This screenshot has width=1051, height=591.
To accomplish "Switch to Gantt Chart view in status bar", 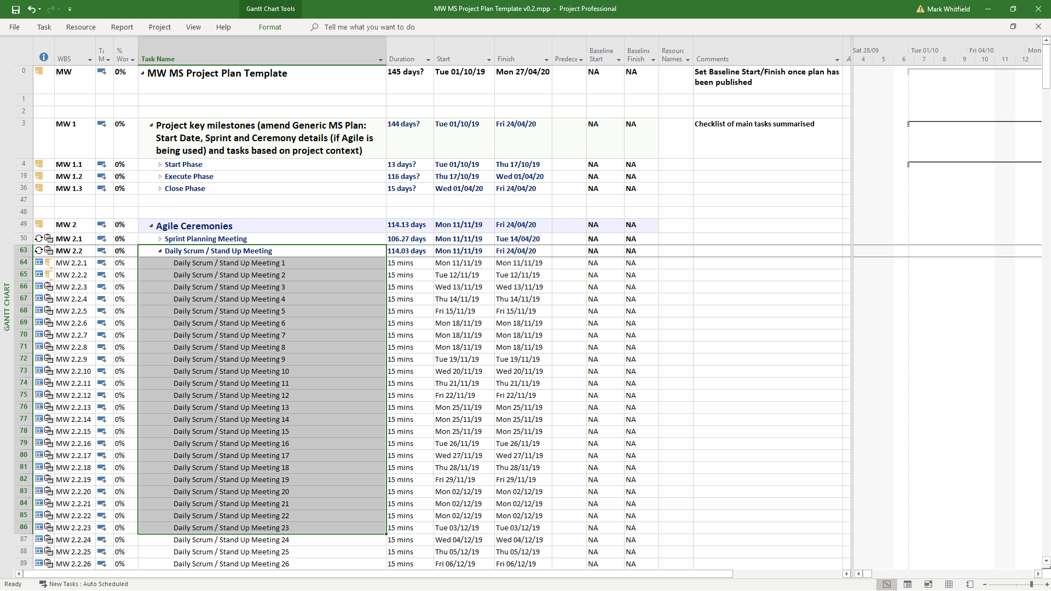I will pos(887,584).
